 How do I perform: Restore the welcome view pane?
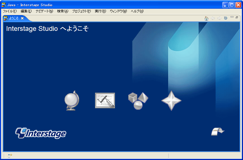tap(237, 17)
